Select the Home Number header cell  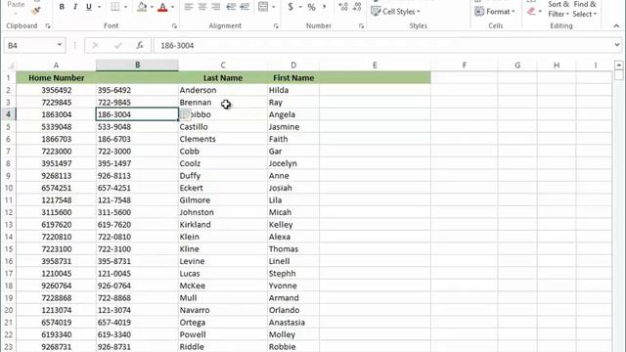click(56, 78)
